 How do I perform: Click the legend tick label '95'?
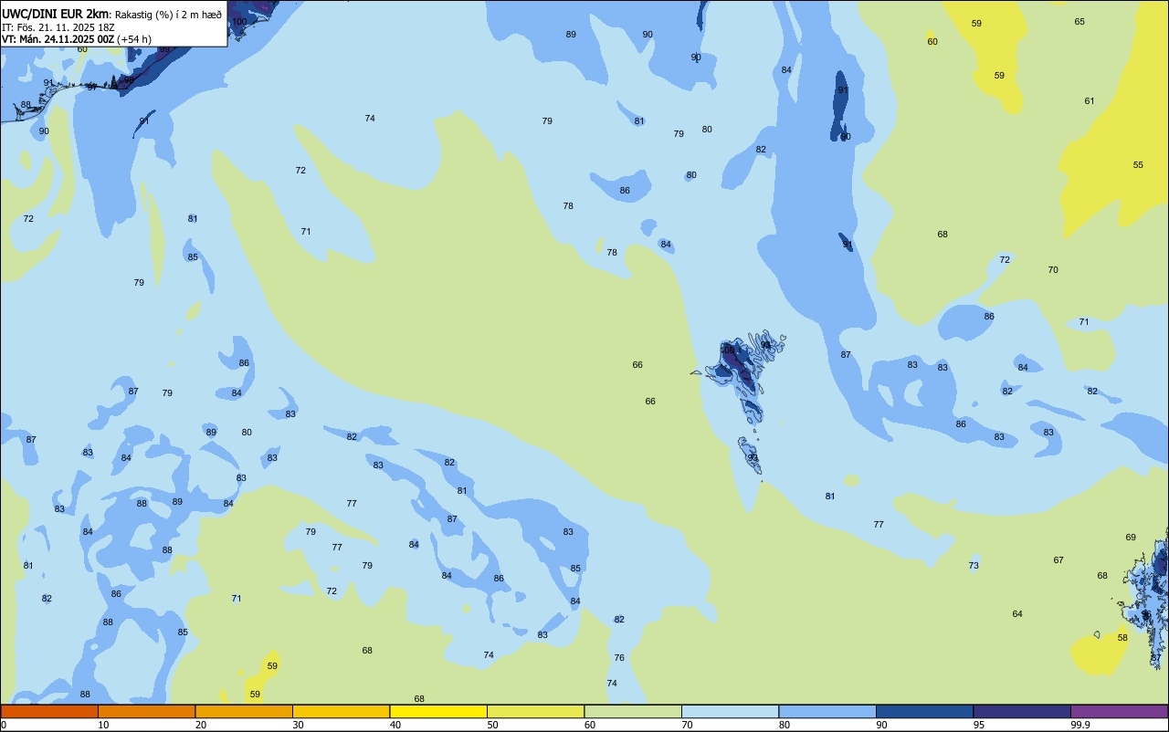[979, 725]
